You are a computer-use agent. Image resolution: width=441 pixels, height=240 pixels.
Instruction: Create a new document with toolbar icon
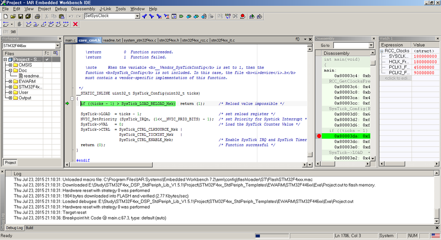(6, 17)
